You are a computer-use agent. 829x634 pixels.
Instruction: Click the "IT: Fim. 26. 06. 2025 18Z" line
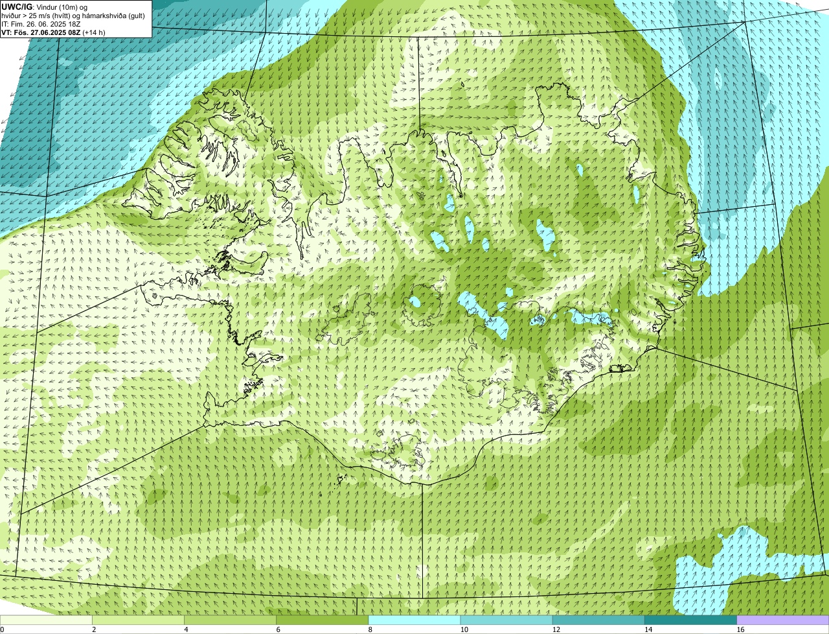(x=41, y=24)
